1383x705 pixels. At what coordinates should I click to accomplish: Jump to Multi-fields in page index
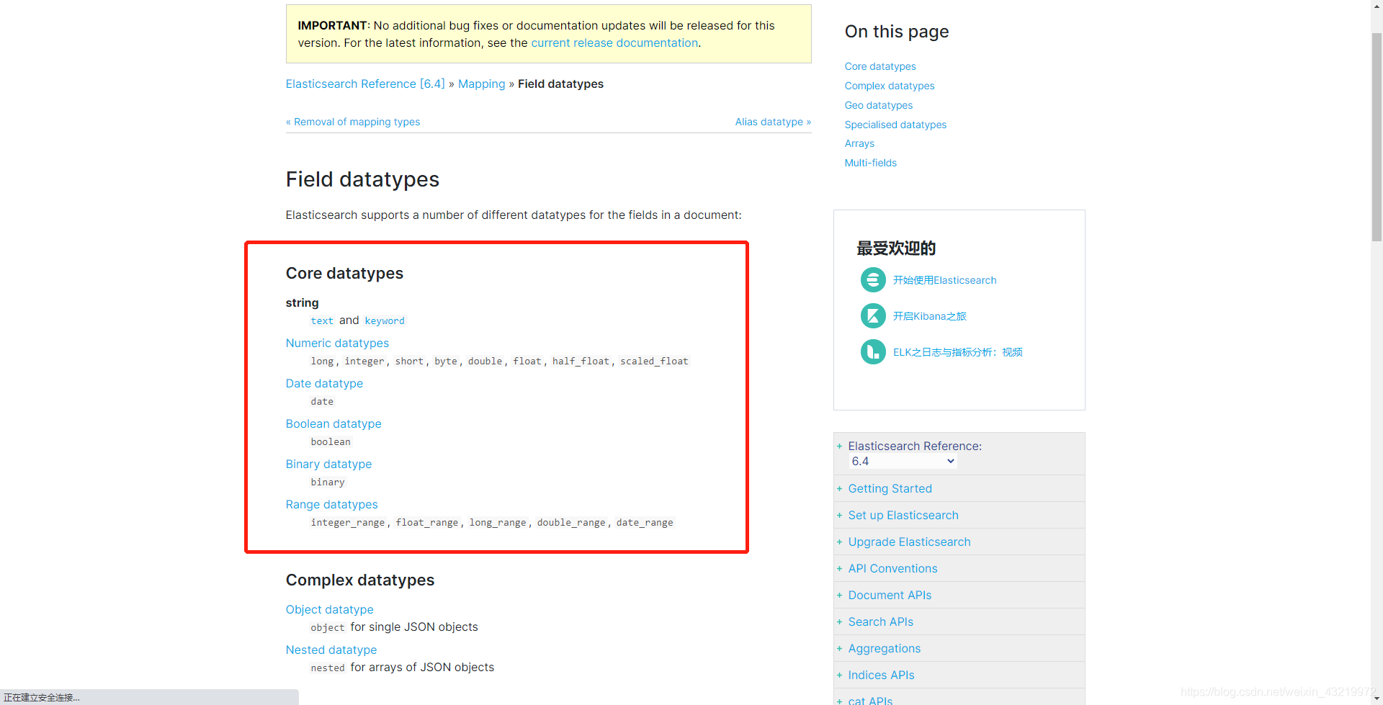pyautogui.click(x=871, y=163)
